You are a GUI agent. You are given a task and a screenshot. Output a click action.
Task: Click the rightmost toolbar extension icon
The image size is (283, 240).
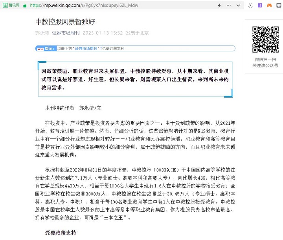[278, 5]
